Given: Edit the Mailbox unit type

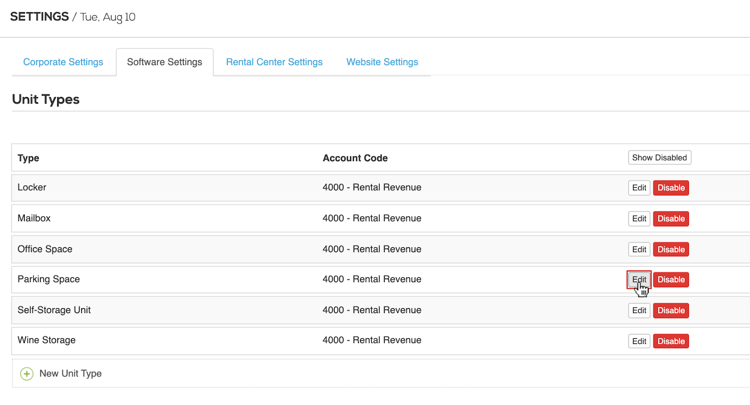Looking at the screenshot, I should 639,218.
